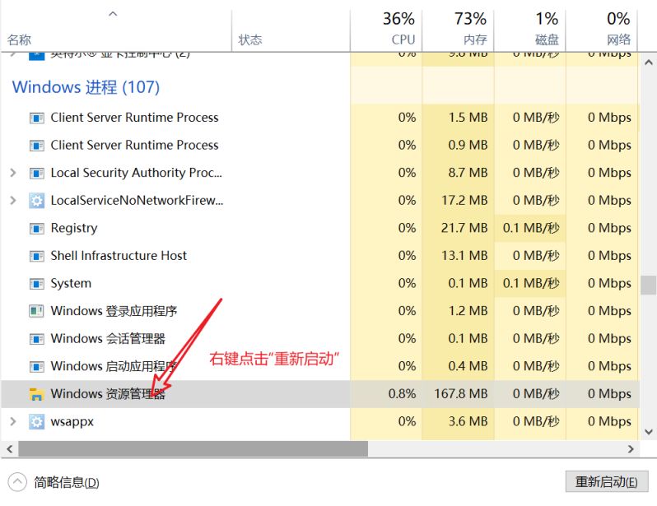Click Registry's 0.1 MB/秒 disk value
The width and height of the screenshot is (657, 506).
[x=531, y=228]
